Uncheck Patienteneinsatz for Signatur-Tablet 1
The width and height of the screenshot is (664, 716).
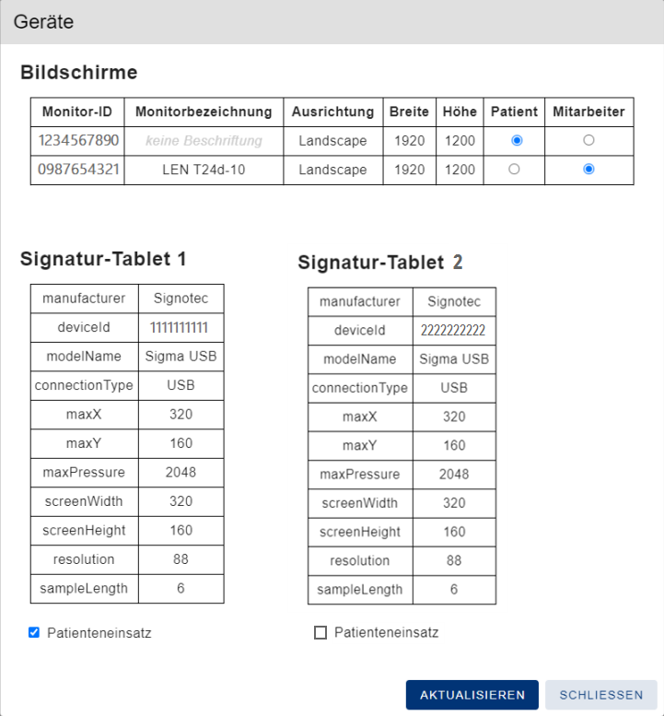click(34, 633)
